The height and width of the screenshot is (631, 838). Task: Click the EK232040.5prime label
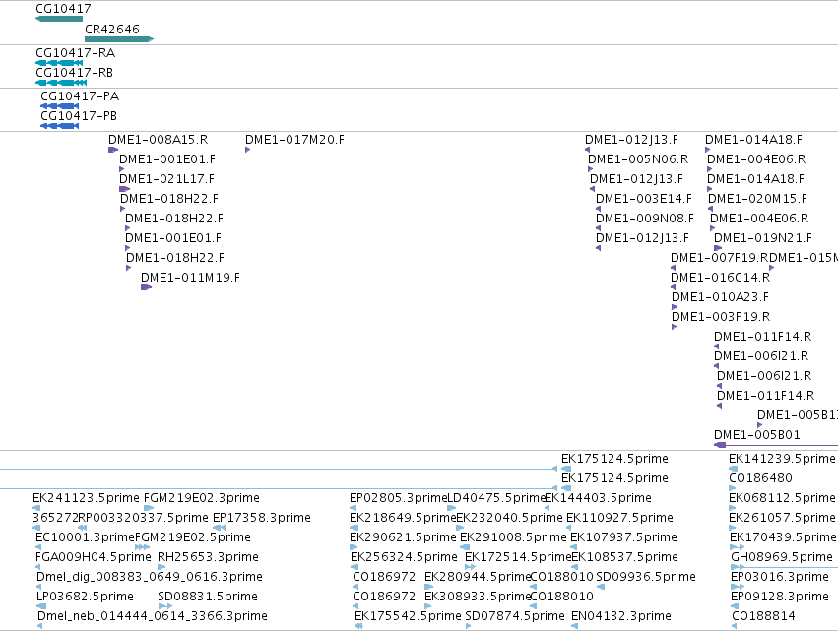pos(509,518)
